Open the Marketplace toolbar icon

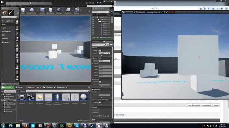[50, 11]
